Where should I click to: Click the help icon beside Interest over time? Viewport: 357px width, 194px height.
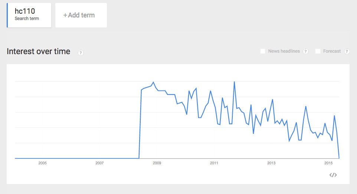tap(81, 53)
